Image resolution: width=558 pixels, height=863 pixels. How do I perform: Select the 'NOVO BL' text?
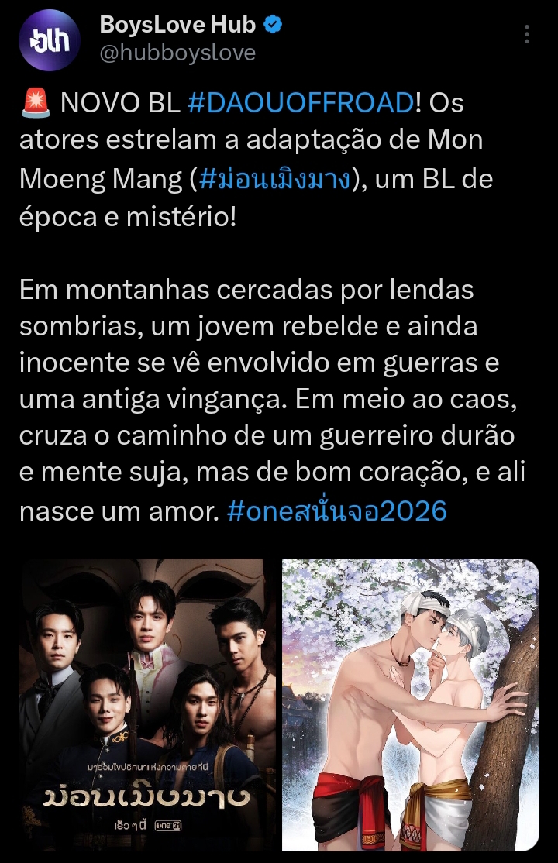120,103
